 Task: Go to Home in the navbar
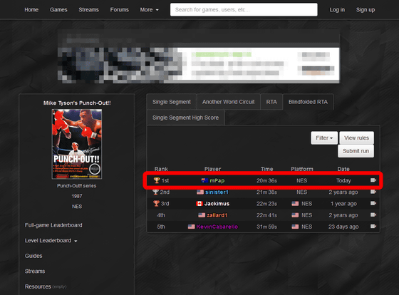pos(31,10)
